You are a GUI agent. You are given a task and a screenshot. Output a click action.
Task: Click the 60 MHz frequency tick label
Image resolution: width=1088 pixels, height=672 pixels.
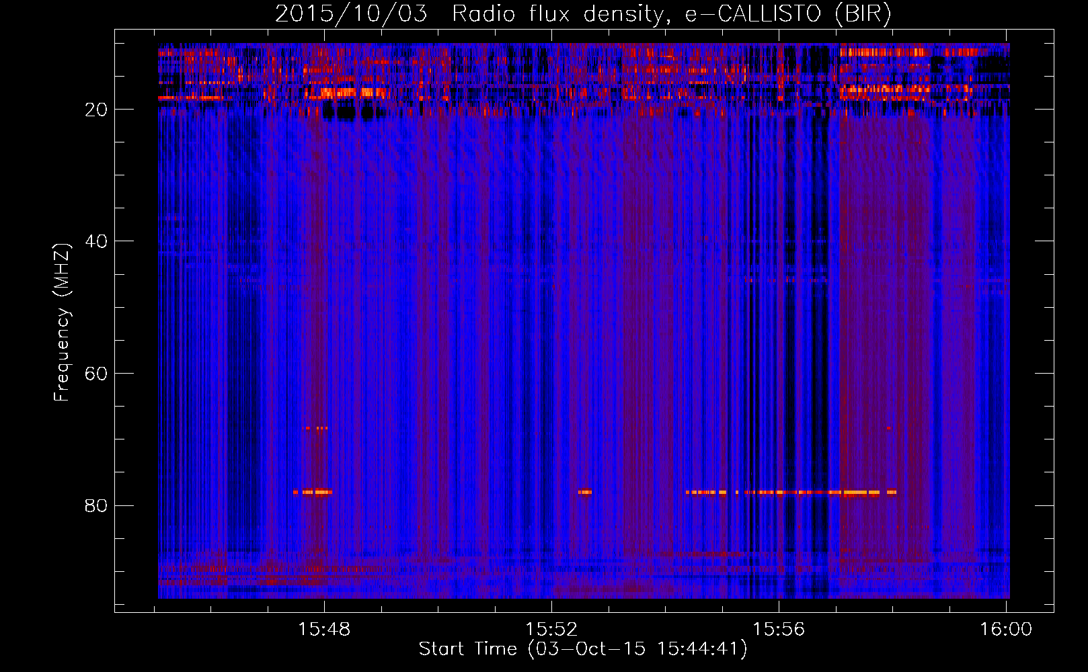(96, 374)
